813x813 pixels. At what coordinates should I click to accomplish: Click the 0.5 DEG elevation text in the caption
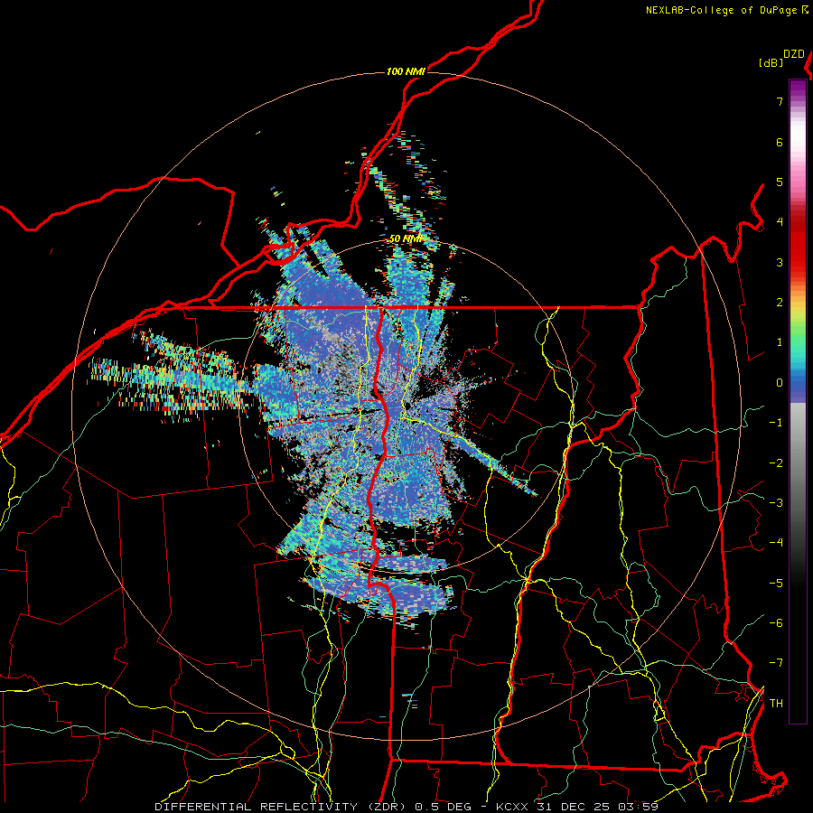[x=444, y=807]
